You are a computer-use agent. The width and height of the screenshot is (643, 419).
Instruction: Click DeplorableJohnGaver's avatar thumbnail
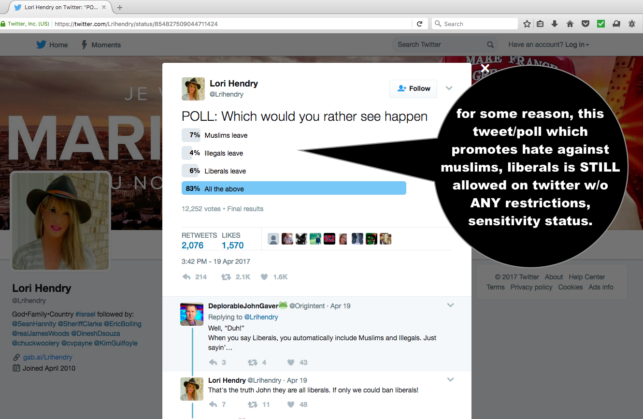click(191, 314)
